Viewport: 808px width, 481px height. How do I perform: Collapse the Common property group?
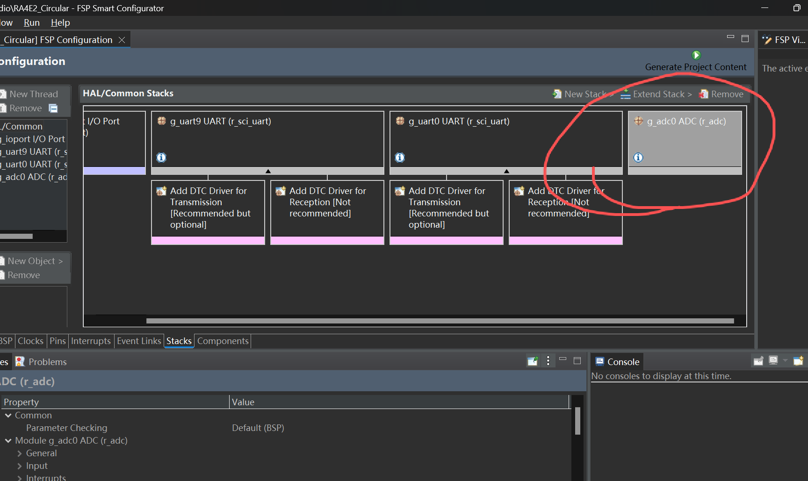[8, 415]
